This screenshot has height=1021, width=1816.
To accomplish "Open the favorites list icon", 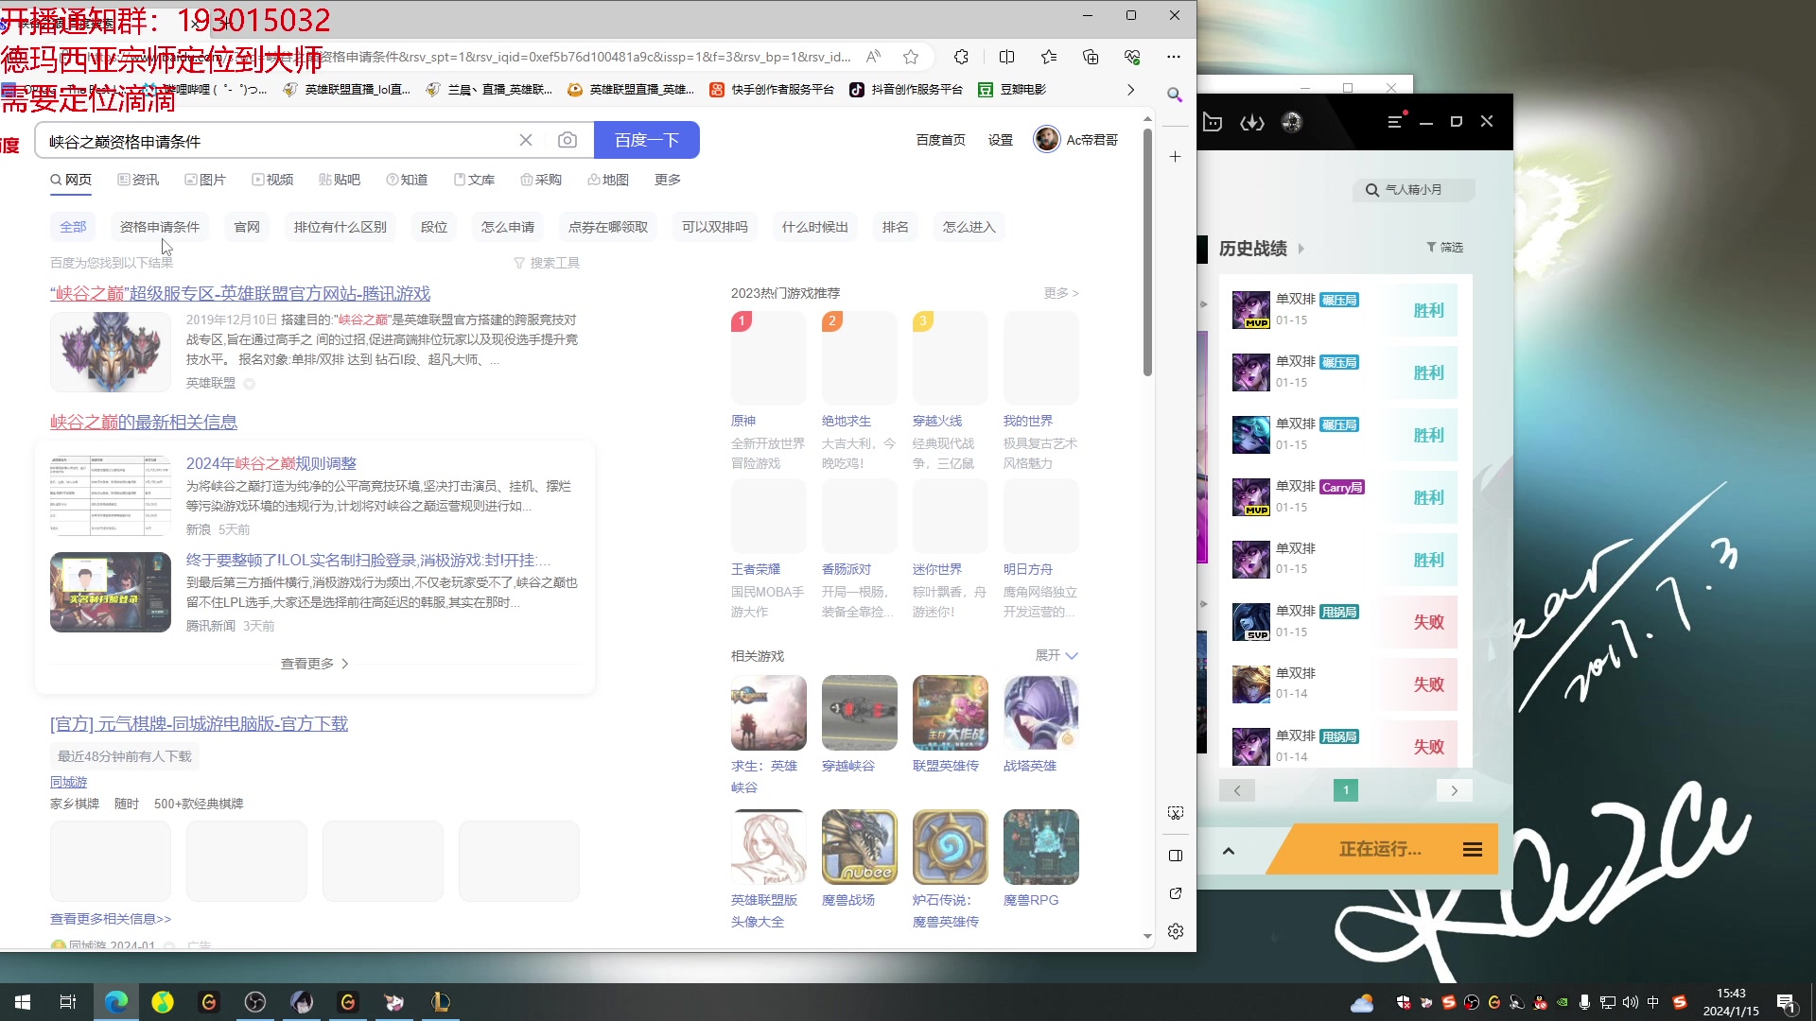I will point(1049,57).
